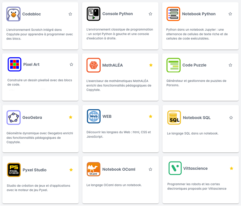The width and height of the screenshot is (241, 206).
Task: Open the Code Puzzle title
Action: click(x=194, y=65)
